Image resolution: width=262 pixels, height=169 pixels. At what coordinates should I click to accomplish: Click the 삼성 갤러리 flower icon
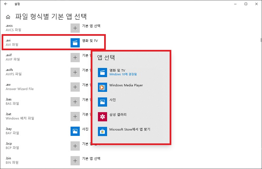[x=103, y=117]
